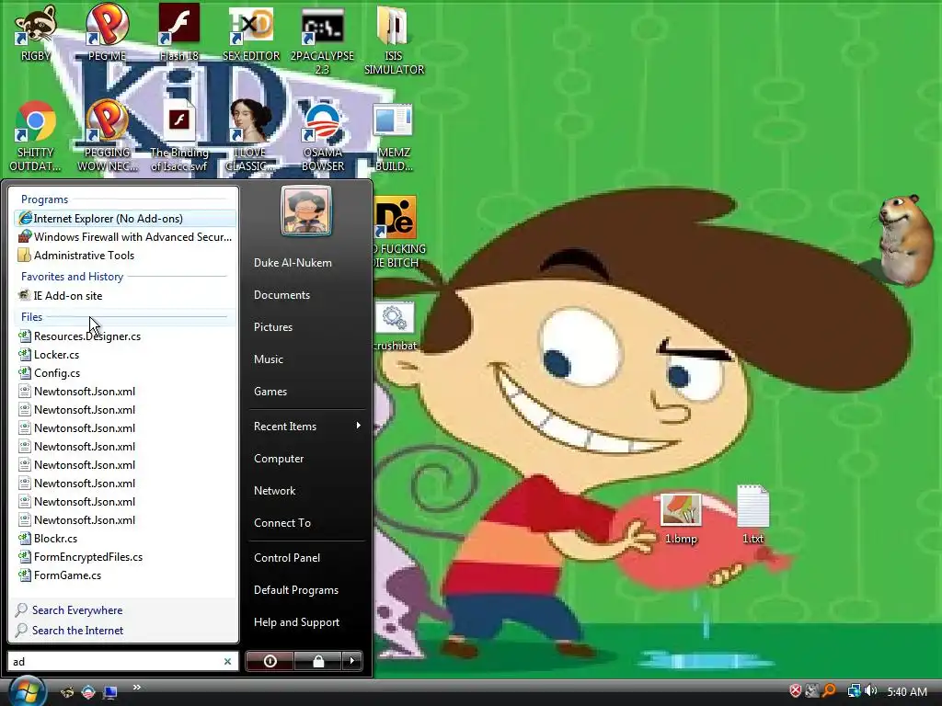Click the Obama logo Quick Launch icon
Screen dimensions: 942x706
coord(88,692)
